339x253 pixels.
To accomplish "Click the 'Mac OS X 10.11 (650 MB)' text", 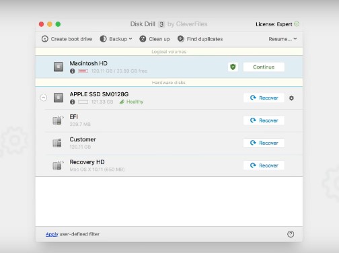I will click(x=97, y=170).
